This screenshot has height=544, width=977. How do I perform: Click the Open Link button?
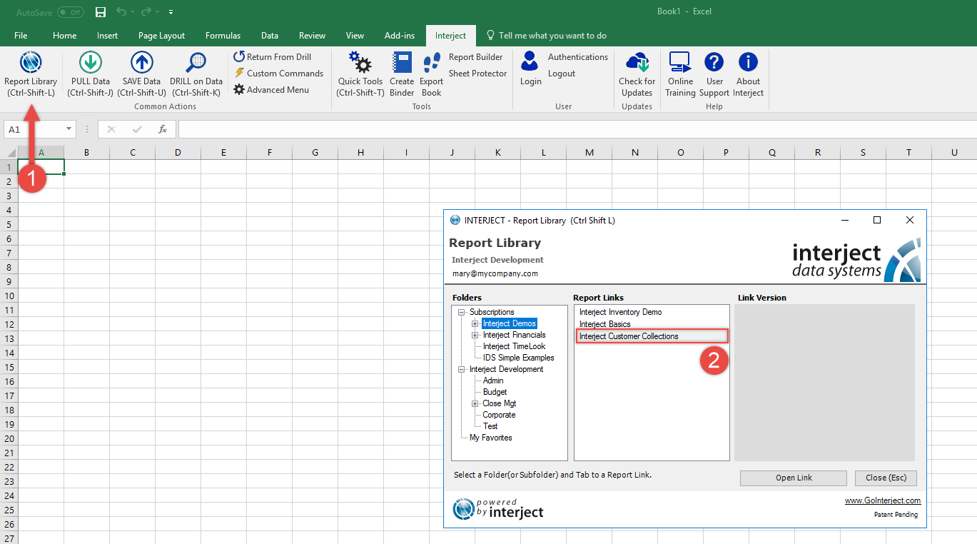tap(794, 478)
